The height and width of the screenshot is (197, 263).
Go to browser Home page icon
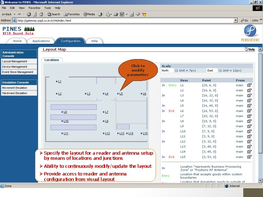tap(41, 14)
